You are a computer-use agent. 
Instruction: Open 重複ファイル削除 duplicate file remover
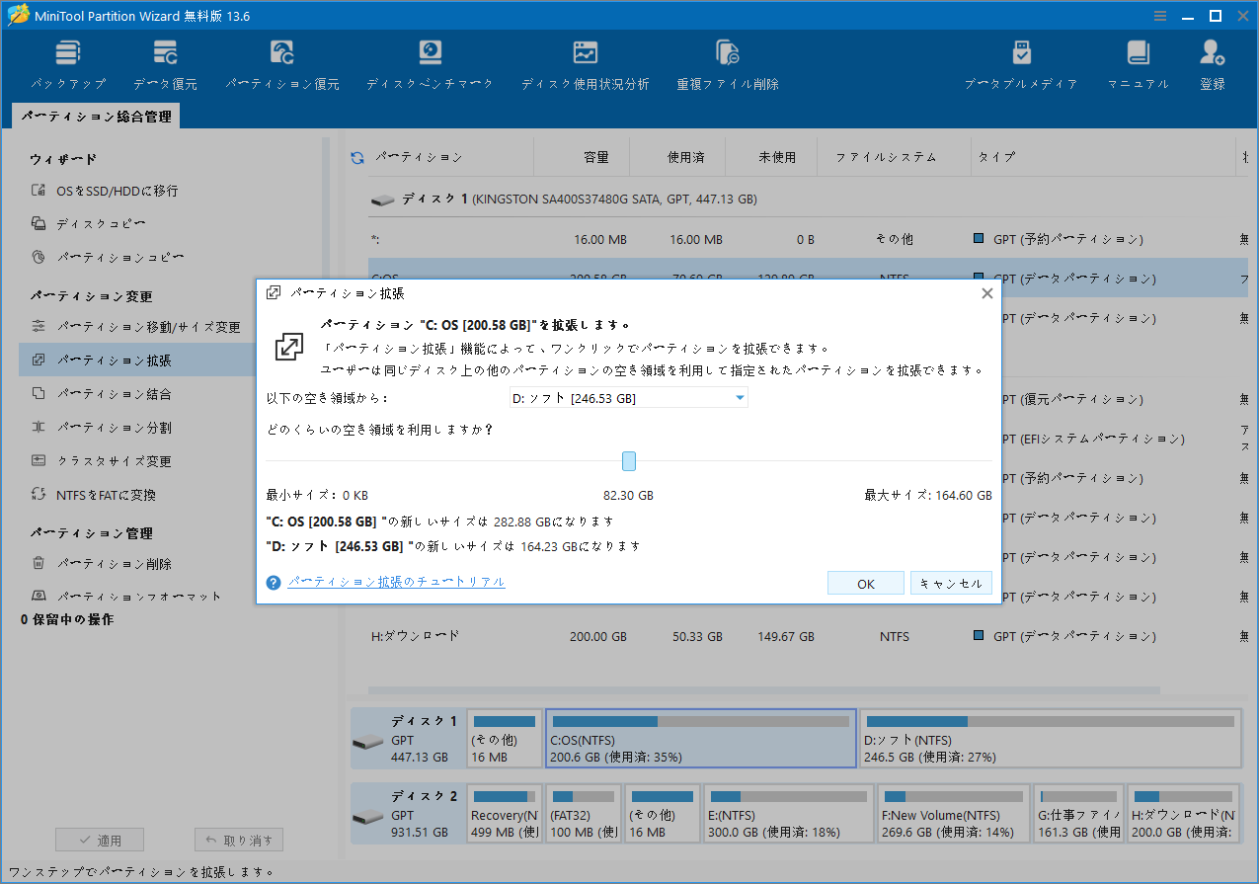(728, 65)
